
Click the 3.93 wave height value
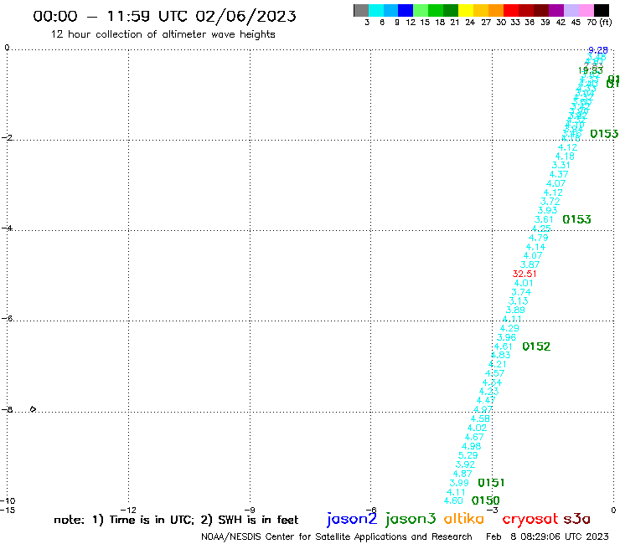547,211
